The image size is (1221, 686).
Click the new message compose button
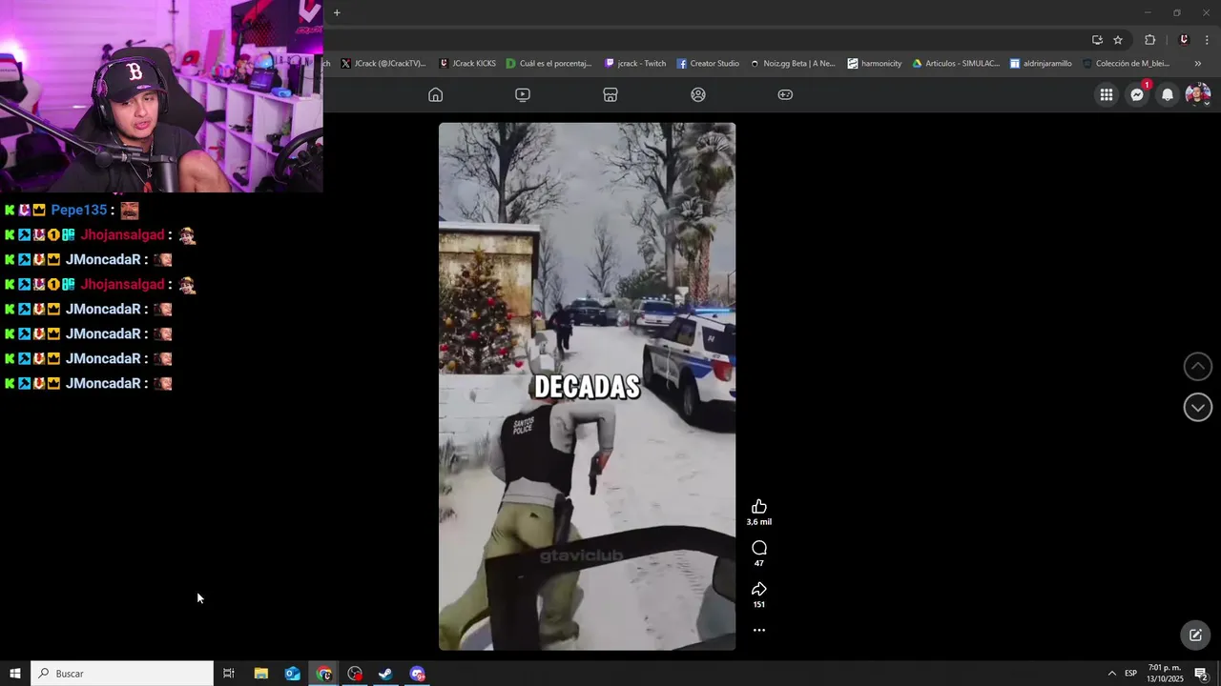[x=1195, y=635]
